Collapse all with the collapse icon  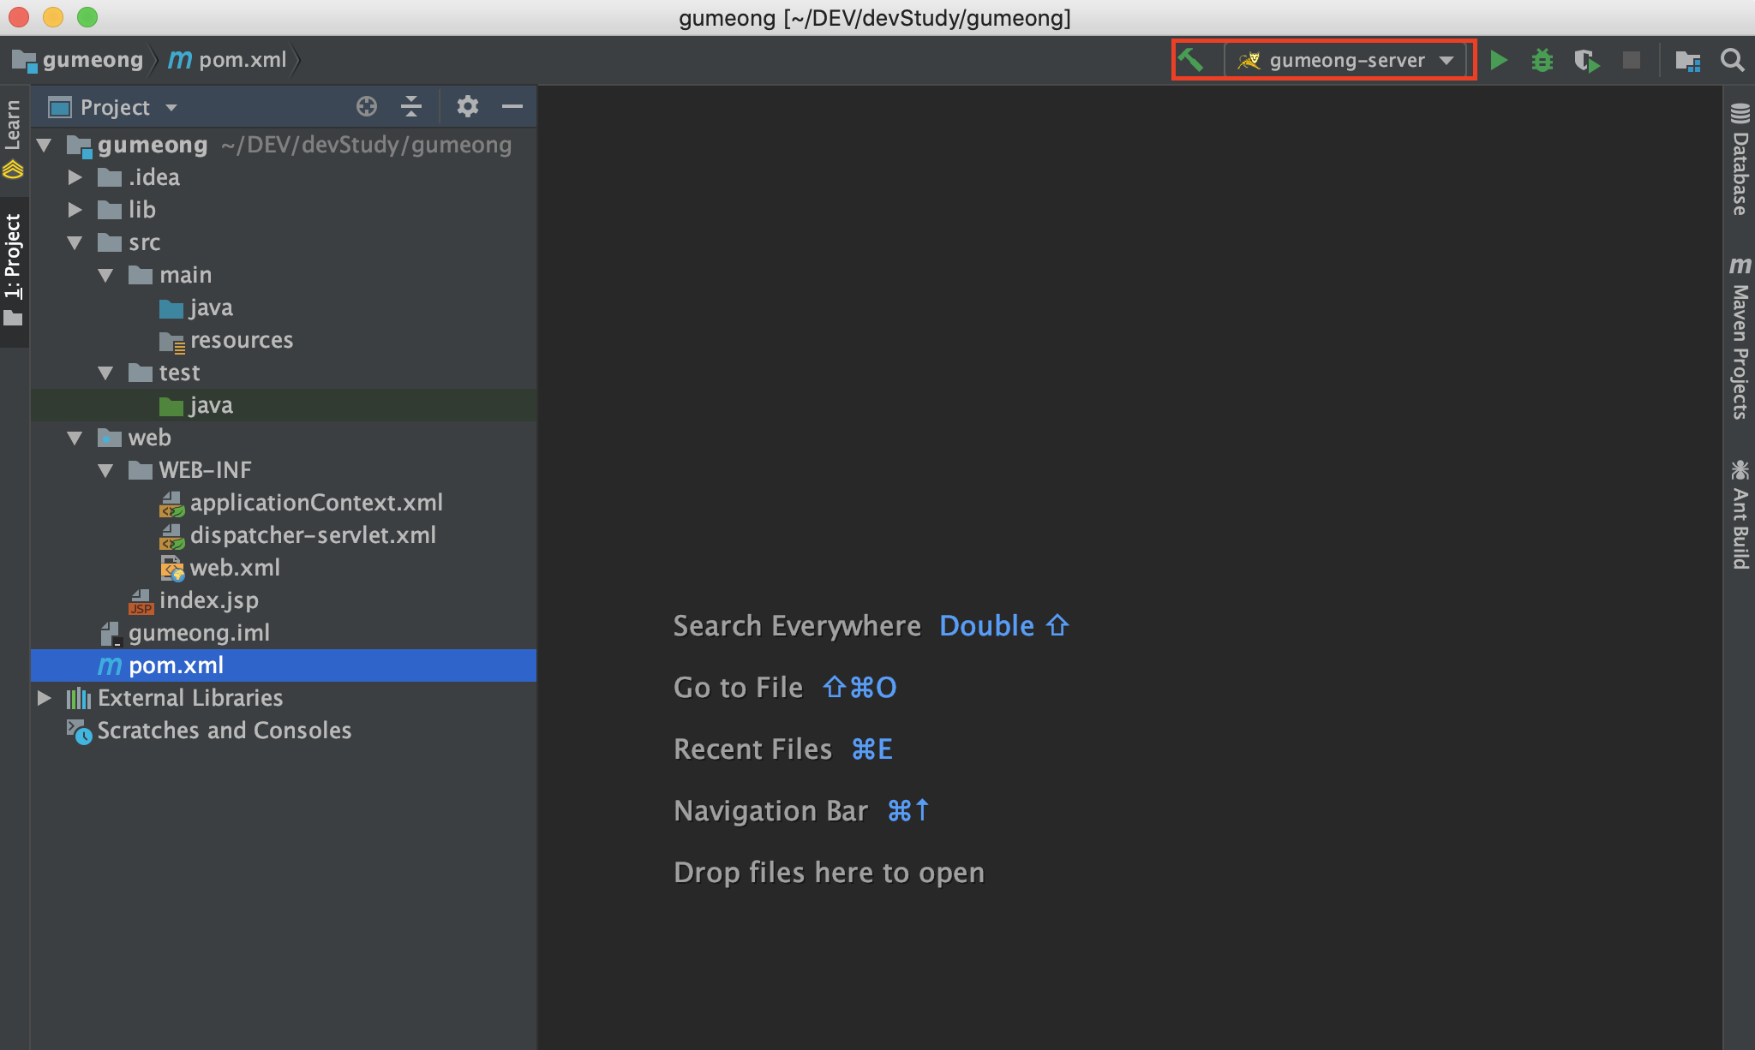pyautogui.click(x=411, y=106)
